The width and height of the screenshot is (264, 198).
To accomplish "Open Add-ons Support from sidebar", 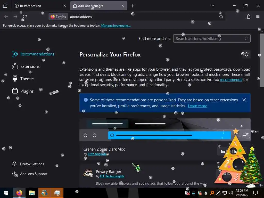I will tap(30, 174).
